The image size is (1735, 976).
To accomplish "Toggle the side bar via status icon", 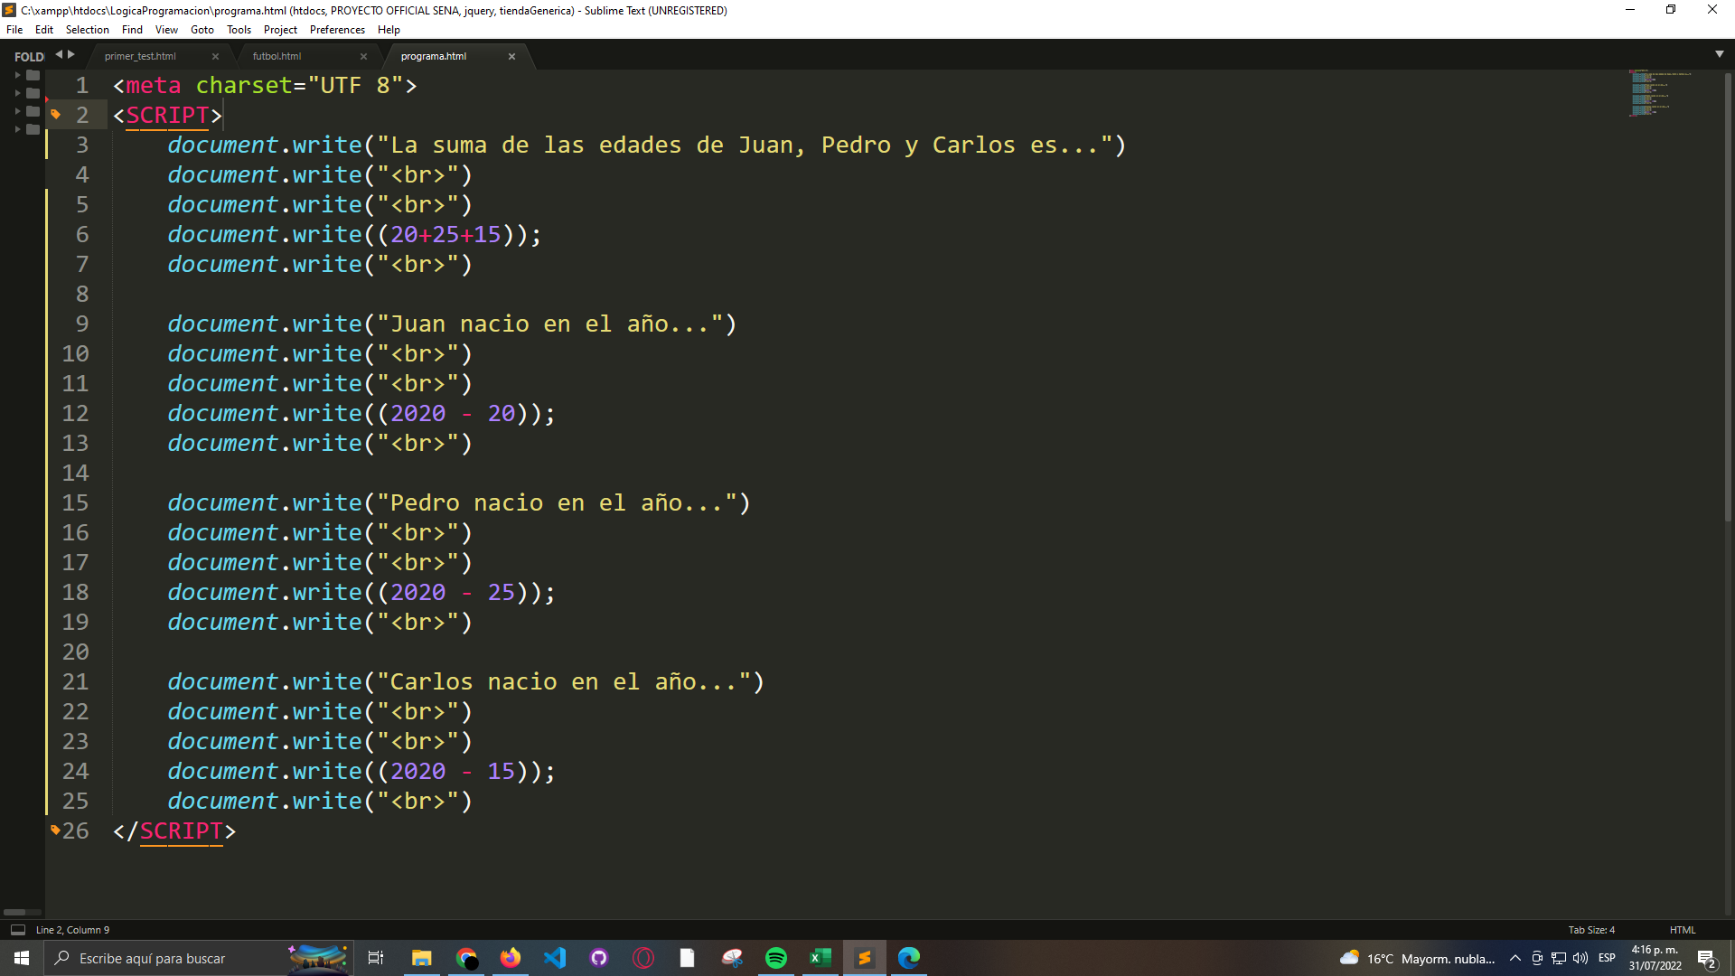I will point(17,930).
